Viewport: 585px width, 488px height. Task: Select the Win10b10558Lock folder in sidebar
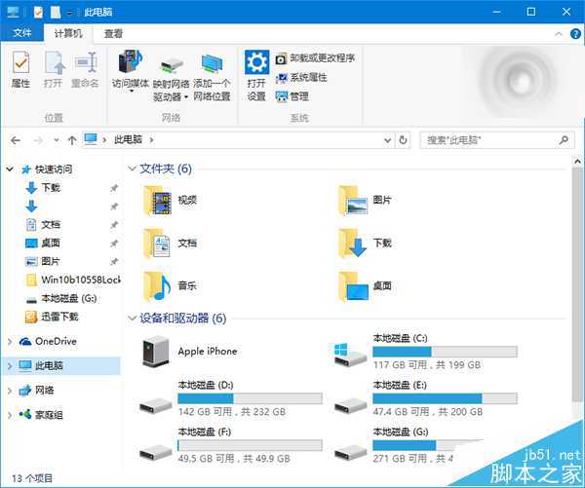tap(73, 280)
